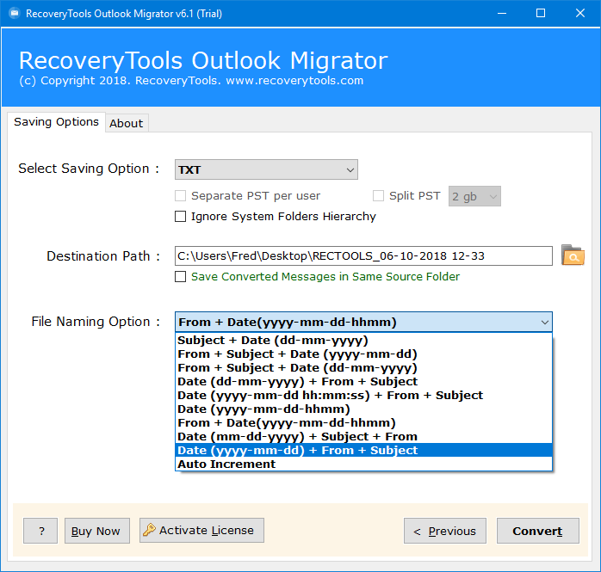Click the ? help button
The image size is (601, 572).
click(40, 531)
